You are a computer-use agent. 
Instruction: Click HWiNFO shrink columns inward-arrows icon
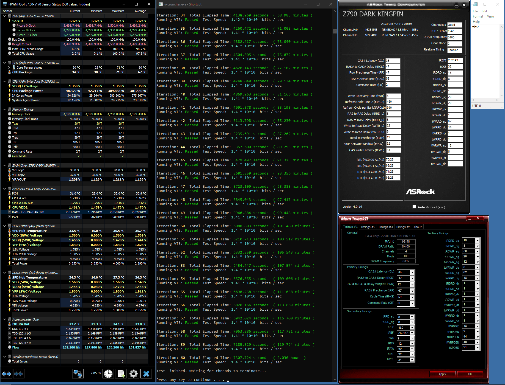click(x=18, y=373)
